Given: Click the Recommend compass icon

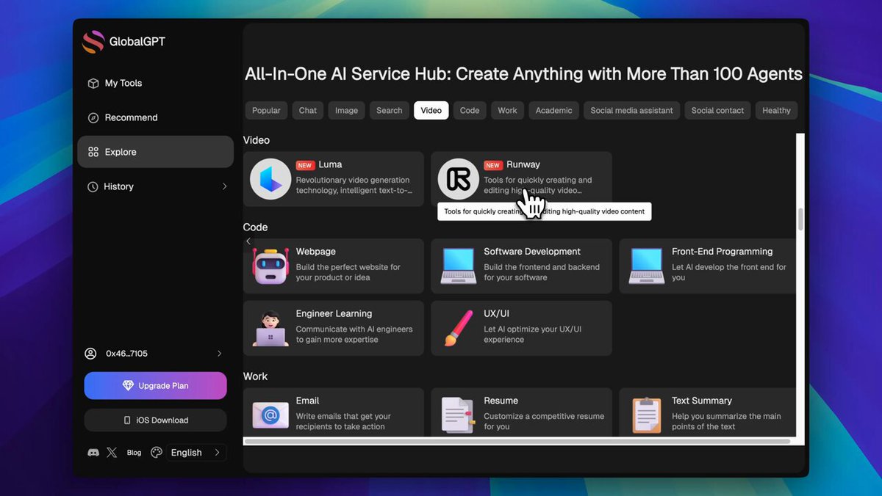Looking at the screenshot, I should click(93, 118).
